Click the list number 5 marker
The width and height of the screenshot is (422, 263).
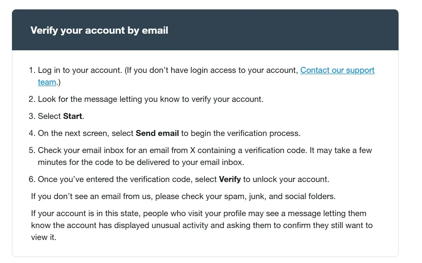[32, 150]
